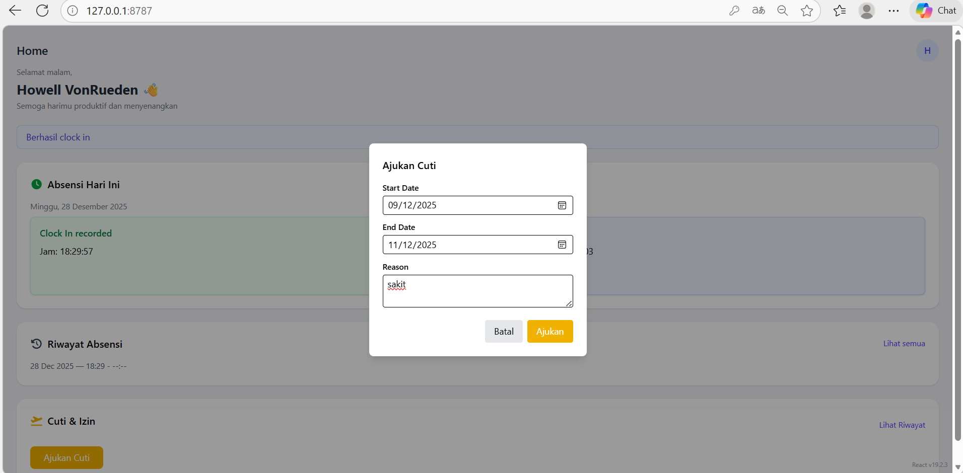Click the browser back arrow
Screen dimensions: 963x473
pyautogui.click(x=15, y=11)
